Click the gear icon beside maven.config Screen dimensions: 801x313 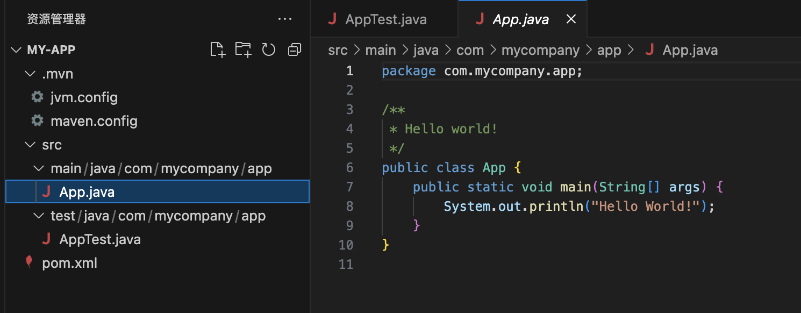click(37, 121)
